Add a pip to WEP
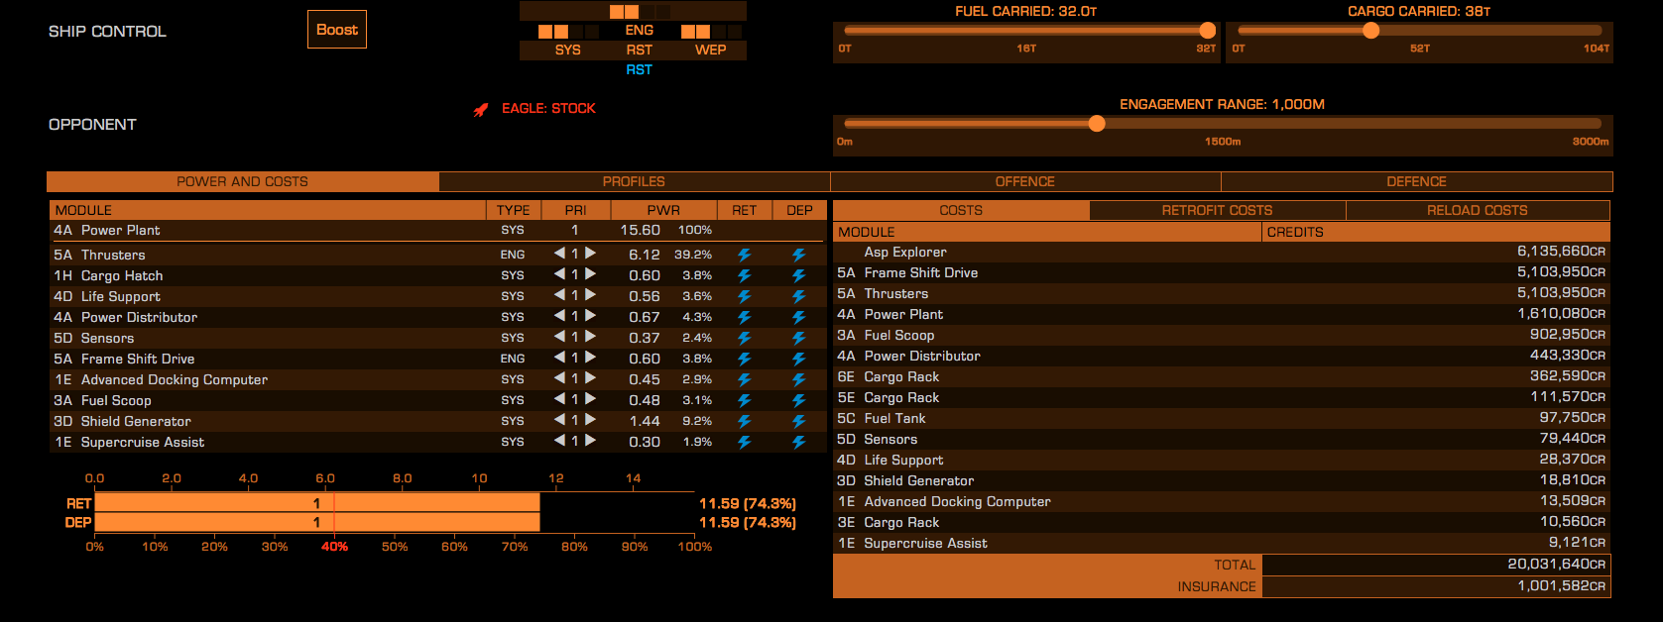This screenshot has width=1663, height=622. 711,50
